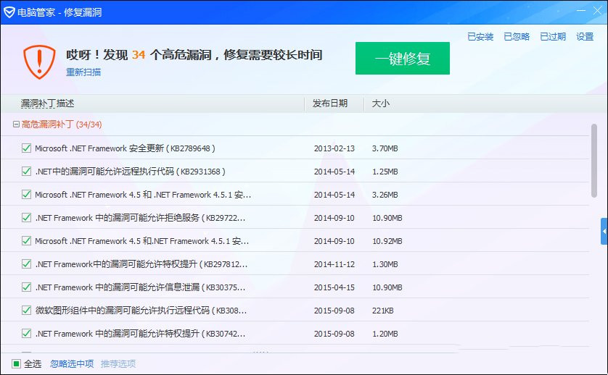608x375 pixels.
Task: Click the 3.70MB size value
Action: pyautogui.click(x=385, y=148)
